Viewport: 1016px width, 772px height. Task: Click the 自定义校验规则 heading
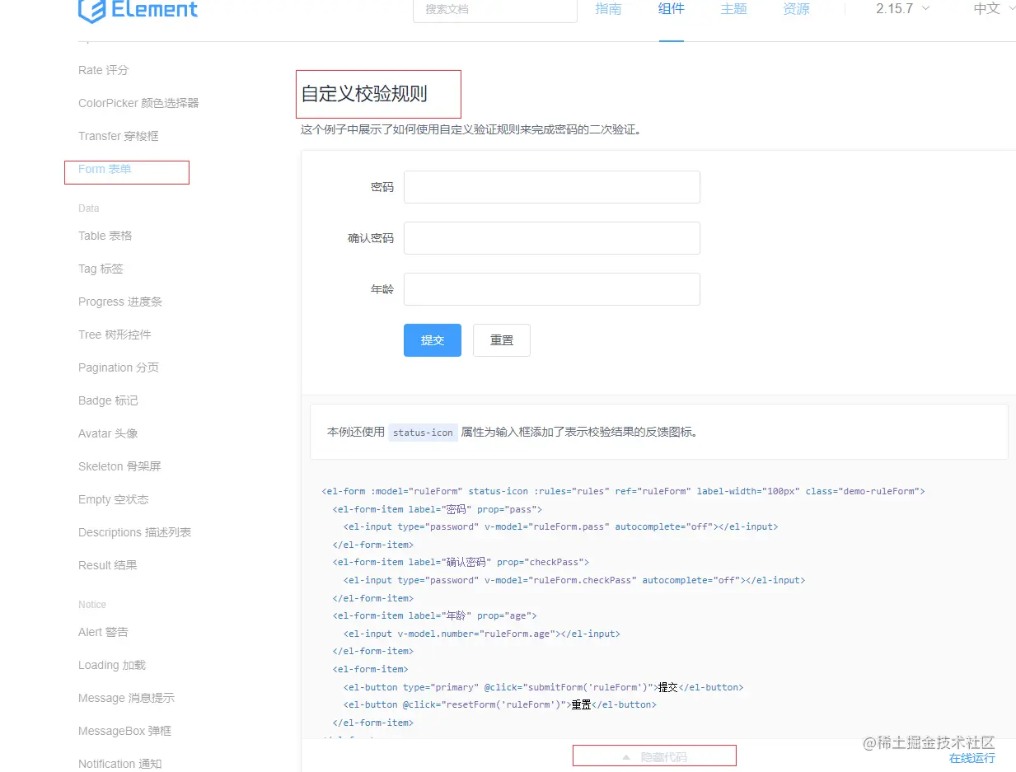click(x=364, y=94)
